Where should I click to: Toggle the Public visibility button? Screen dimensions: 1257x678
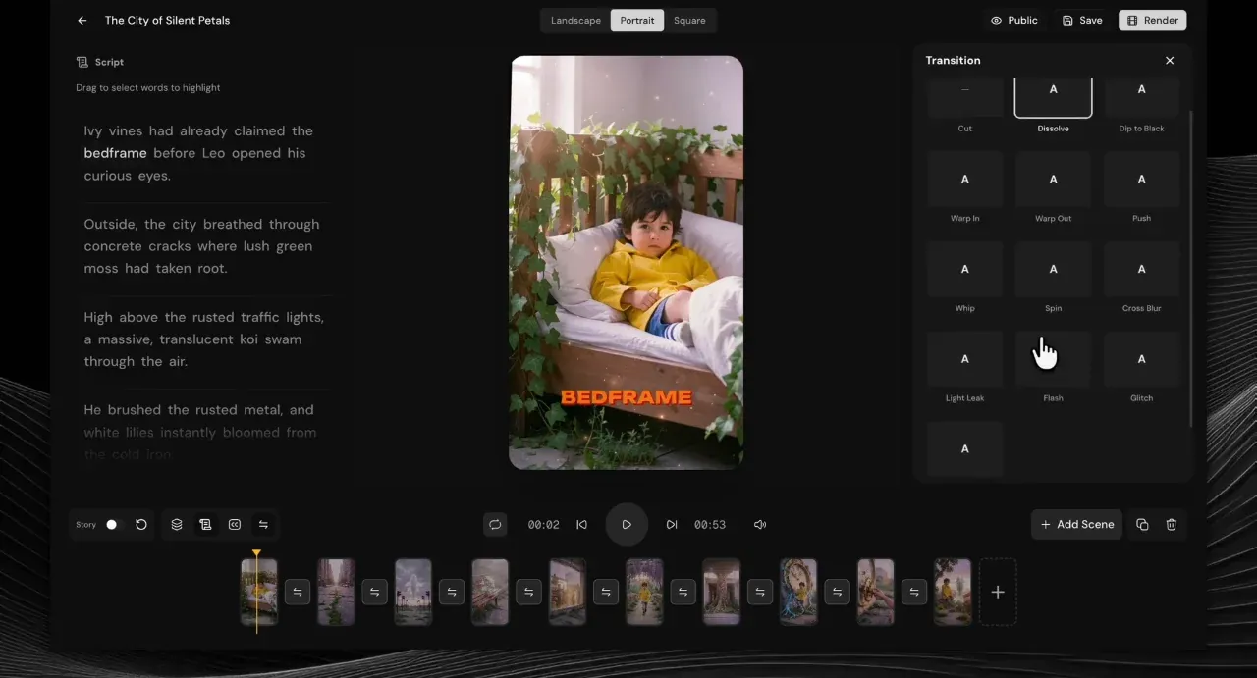coord(1013,20)
